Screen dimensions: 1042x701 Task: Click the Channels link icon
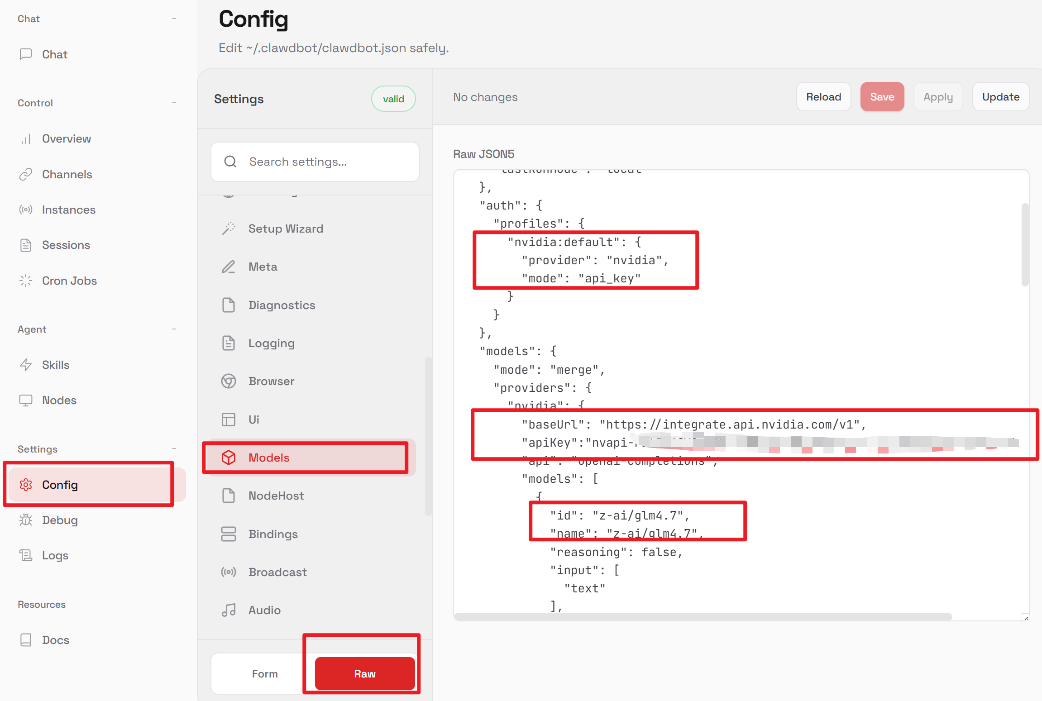tap(26, 174)
